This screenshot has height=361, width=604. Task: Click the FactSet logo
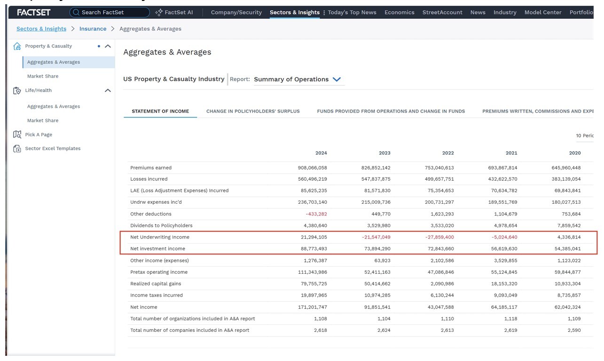coord(34,12)
